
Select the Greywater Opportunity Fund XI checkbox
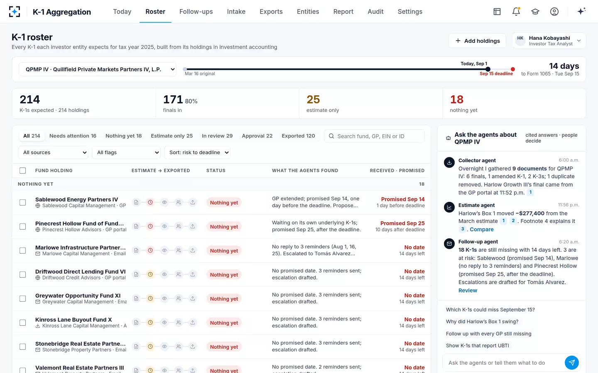point(23,299)
